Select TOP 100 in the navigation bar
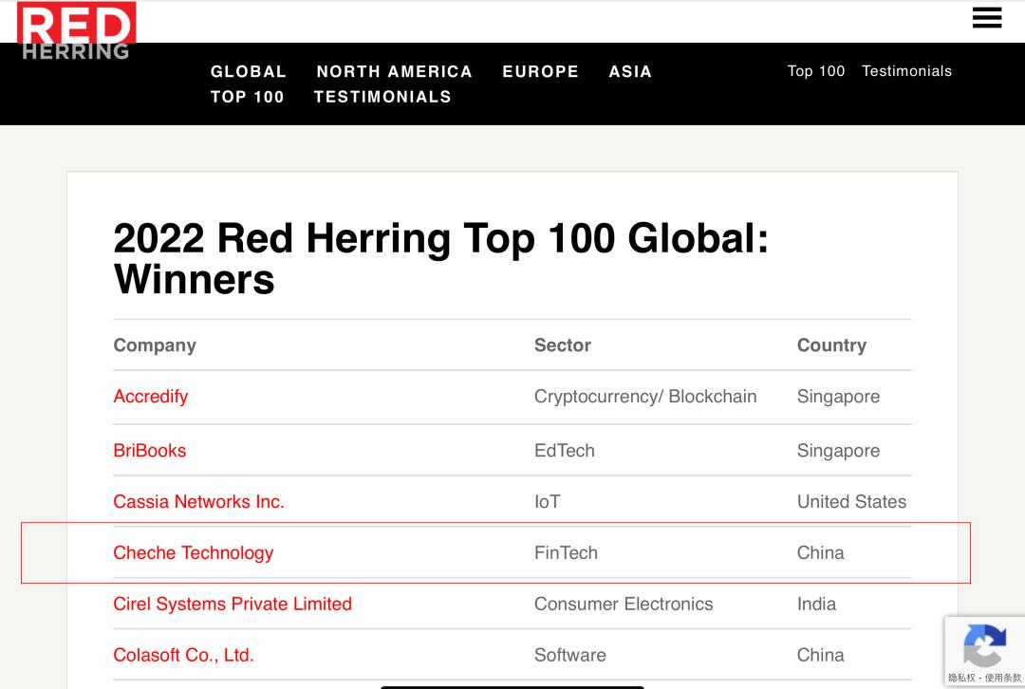1025x689 pixels. click(x=249, y=97)
